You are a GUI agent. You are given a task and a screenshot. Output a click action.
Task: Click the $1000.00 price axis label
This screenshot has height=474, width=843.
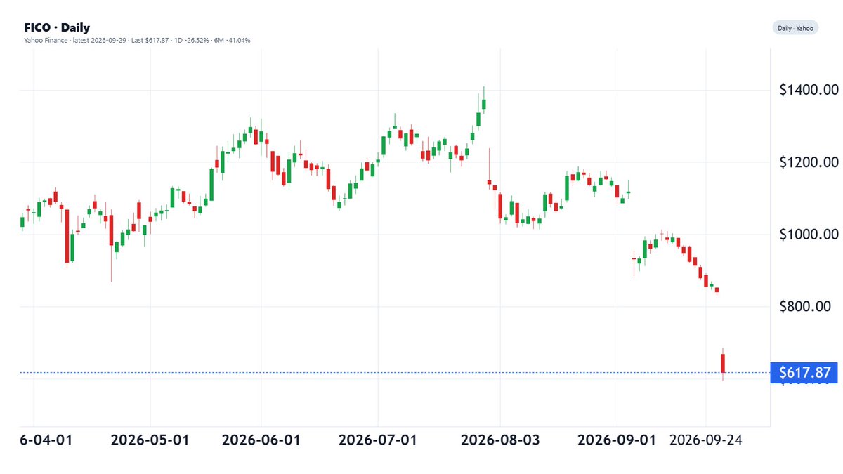click(x=809, y=235)
